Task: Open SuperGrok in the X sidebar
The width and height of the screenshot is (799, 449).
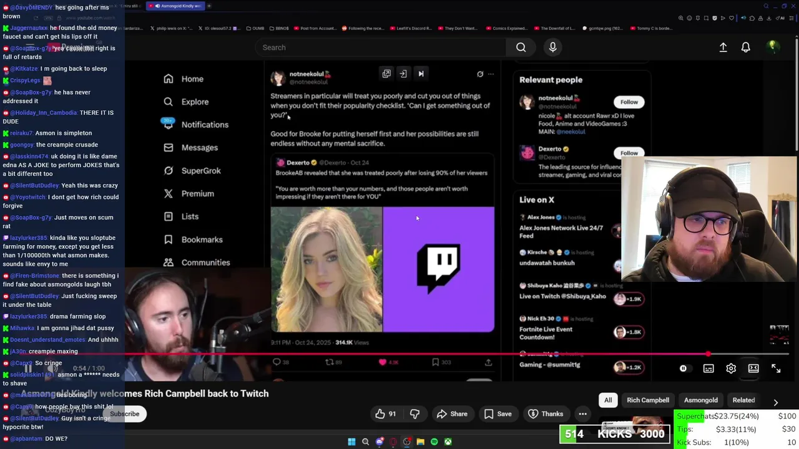Action: pos(192,171)
